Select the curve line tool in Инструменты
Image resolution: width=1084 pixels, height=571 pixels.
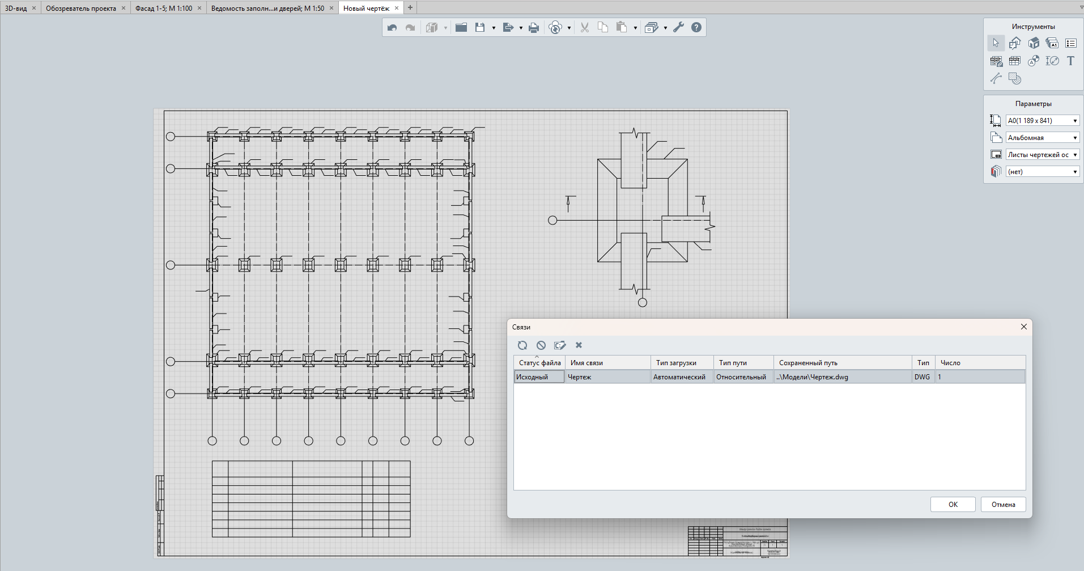pos(996,79)
